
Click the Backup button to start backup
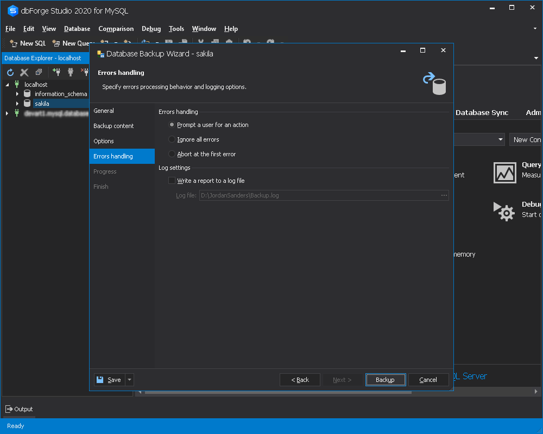[x=386, y=380]
